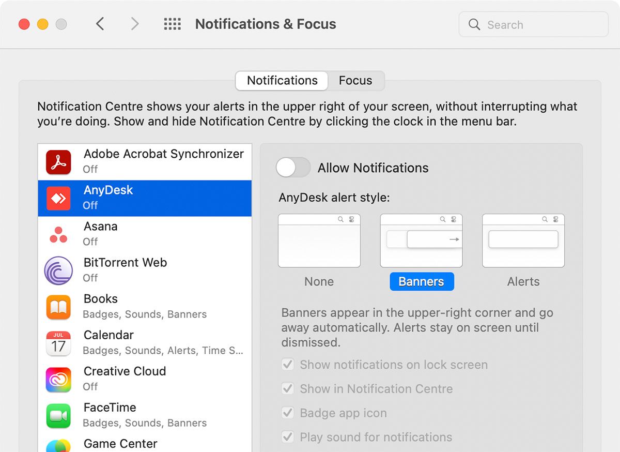Image resolution: width=620 pixels, height=452 pixels.
Task: Click the back navigation arrow
Action: pyautogui.click(x=100, y=24)
